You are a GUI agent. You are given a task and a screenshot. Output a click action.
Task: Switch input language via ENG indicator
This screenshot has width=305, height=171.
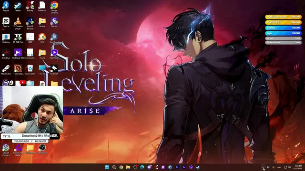coord(279,167)
